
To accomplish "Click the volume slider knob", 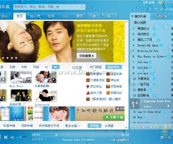I will (x=21, y=137).
